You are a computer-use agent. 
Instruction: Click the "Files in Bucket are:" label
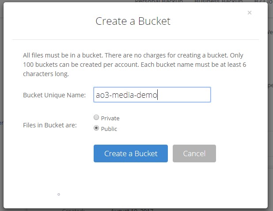click(49, 125)
